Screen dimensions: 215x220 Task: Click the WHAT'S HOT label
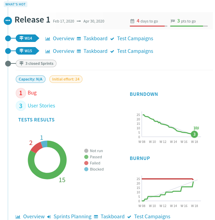(15, 4)
